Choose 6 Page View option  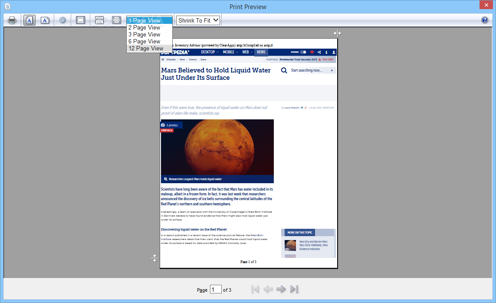149,41
